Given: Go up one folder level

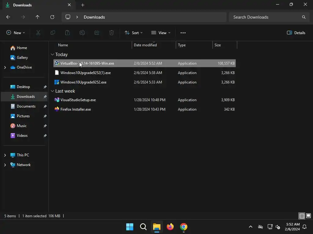Looking at the screenshot, I should tap(38, 17).
